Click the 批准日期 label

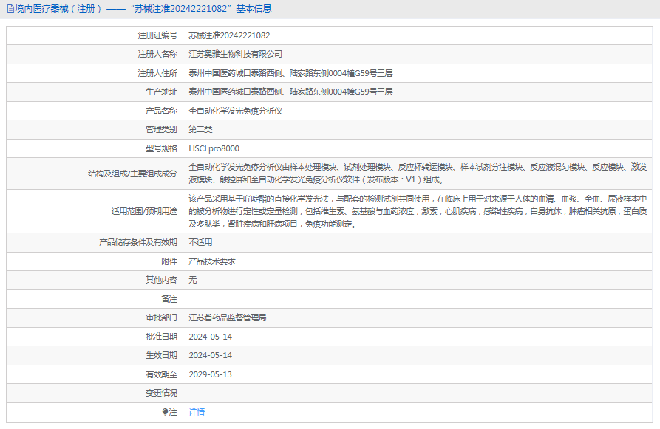coord(162,337)
